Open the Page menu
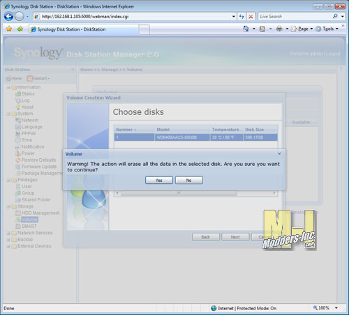This screenshot has width=349, height=315. [x=302, y=29]
